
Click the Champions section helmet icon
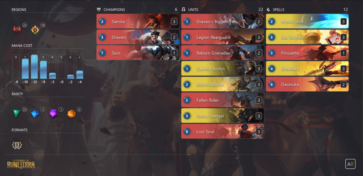pos(99,10)
